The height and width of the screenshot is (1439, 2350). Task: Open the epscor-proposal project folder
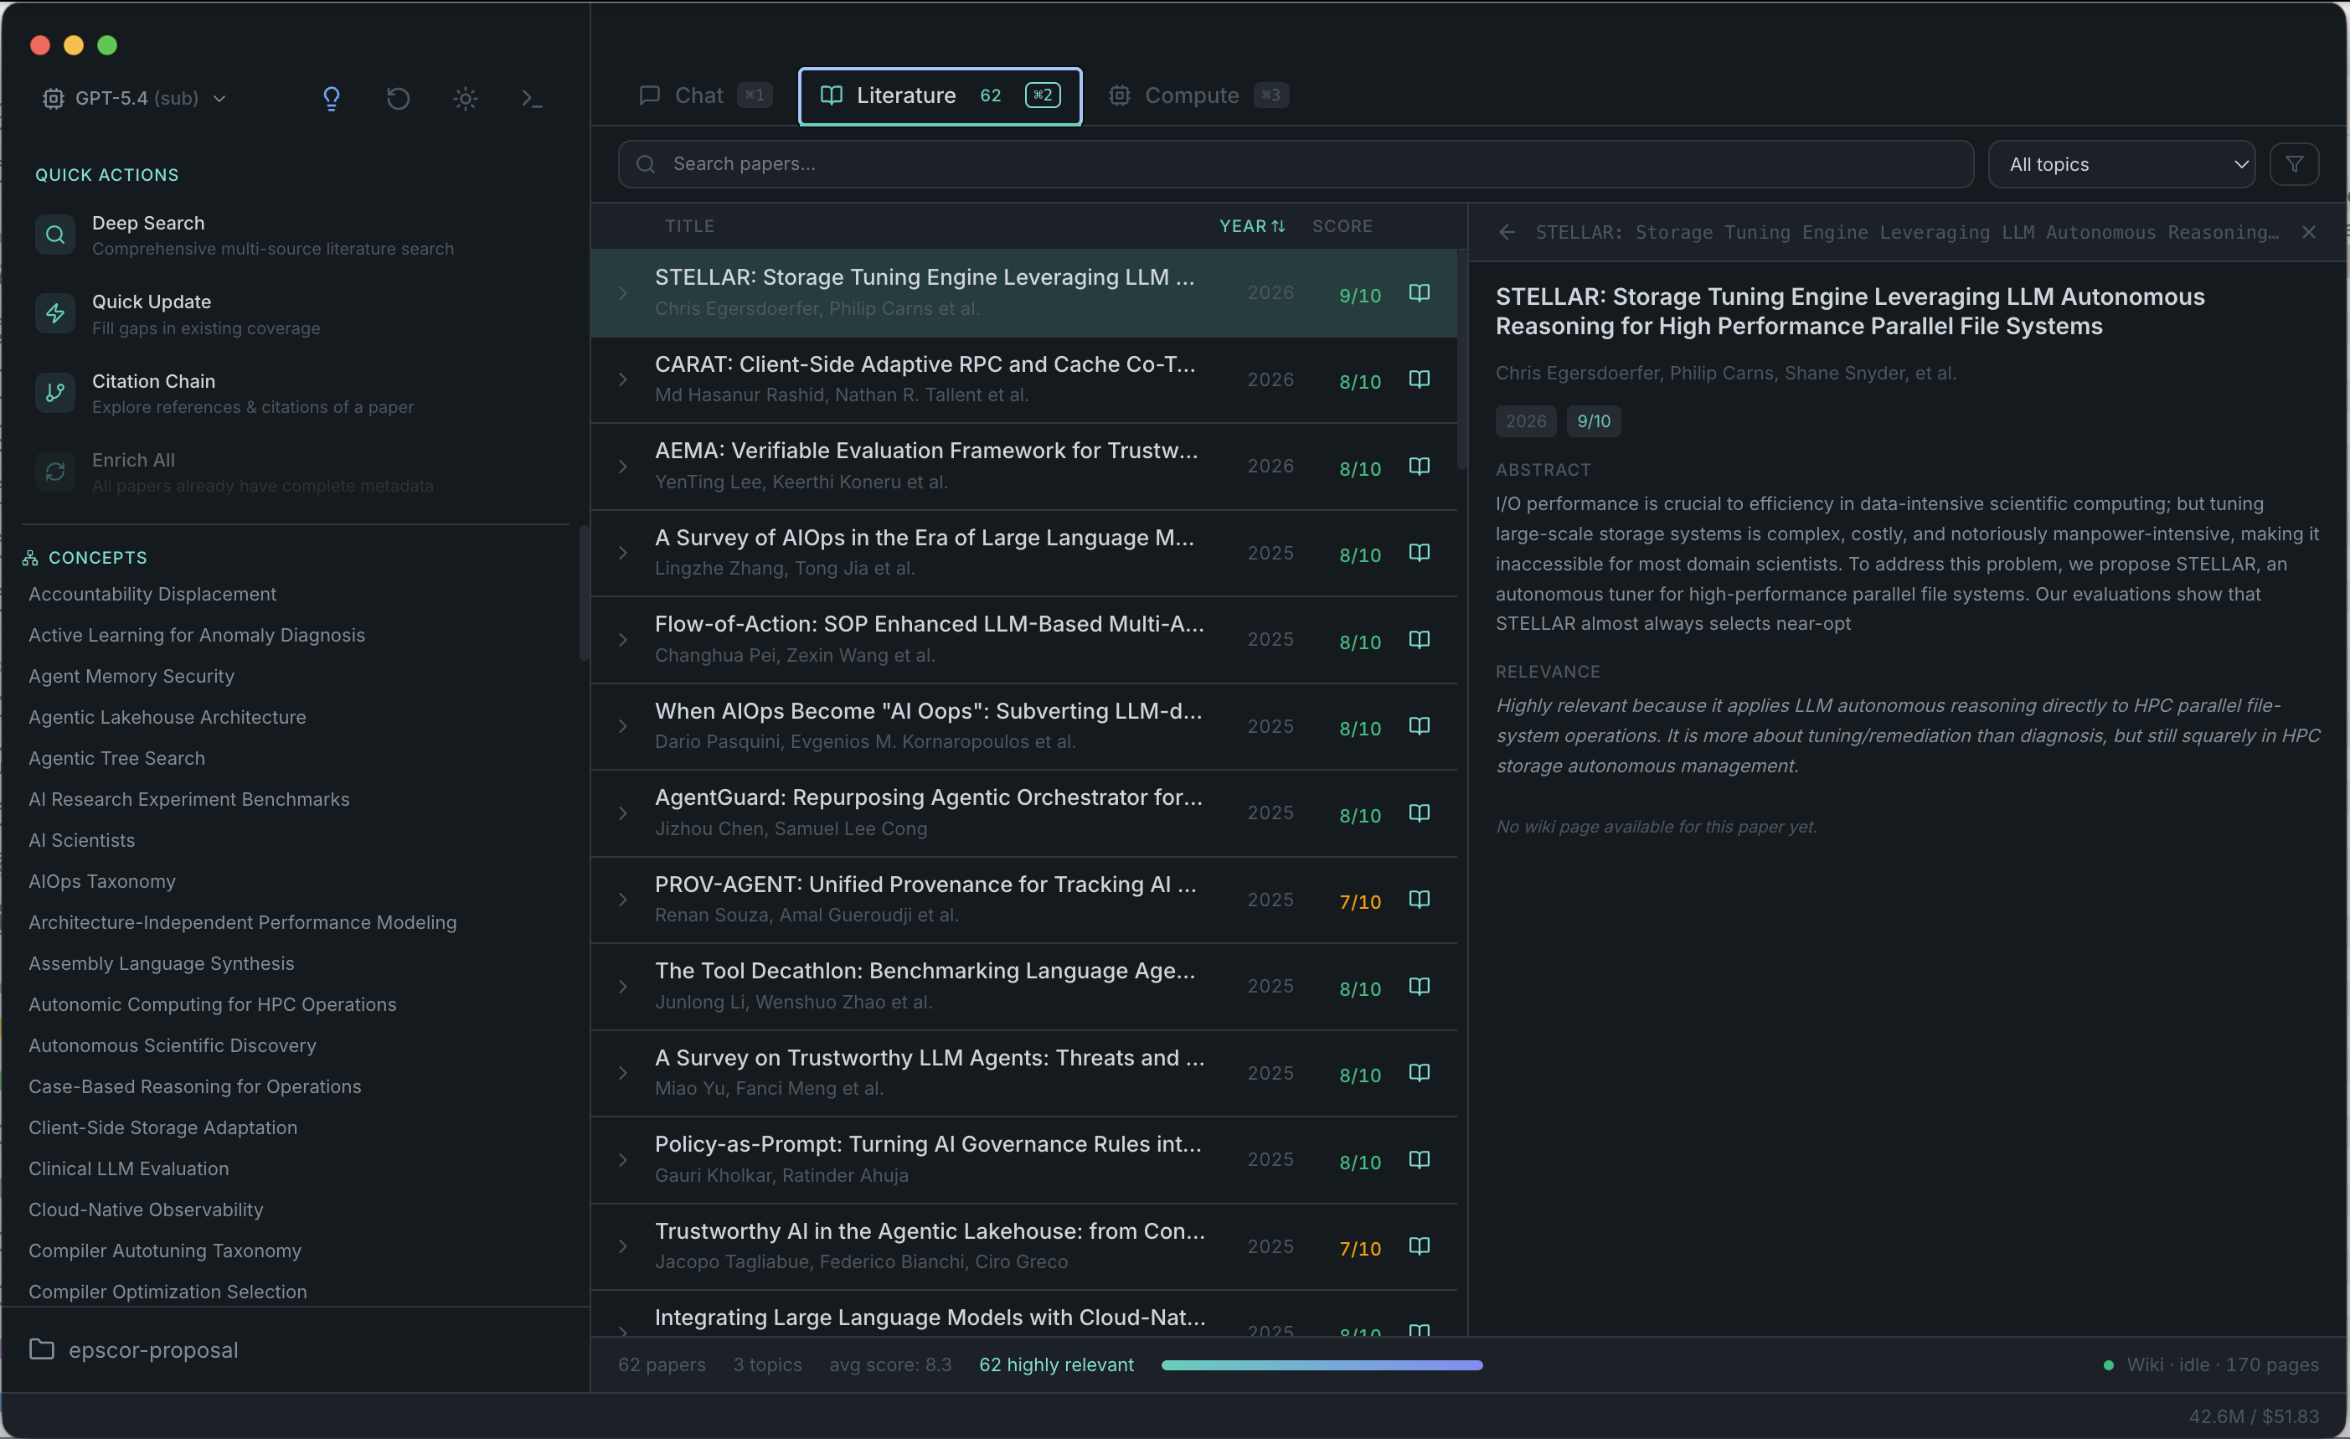(135, 1350)
